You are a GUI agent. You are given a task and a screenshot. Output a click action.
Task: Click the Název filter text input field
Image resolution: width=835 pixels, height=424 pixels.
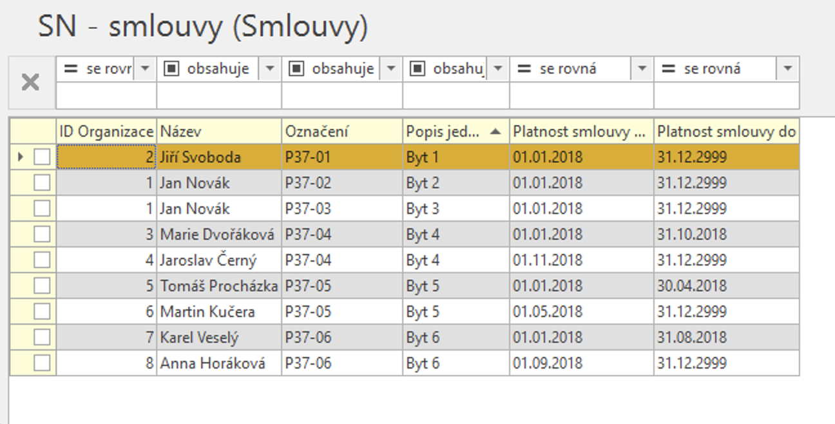point(219,95)
